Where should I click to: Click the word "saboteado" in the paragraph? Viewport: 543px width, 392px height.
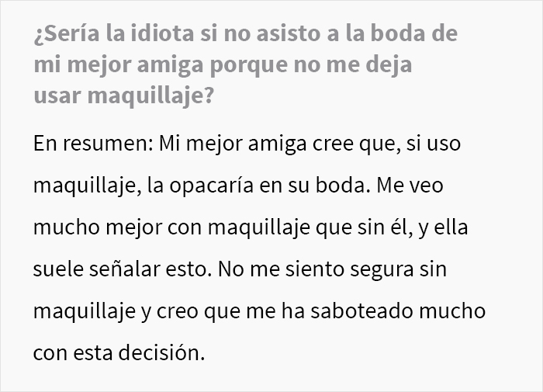tap(361, 311)
